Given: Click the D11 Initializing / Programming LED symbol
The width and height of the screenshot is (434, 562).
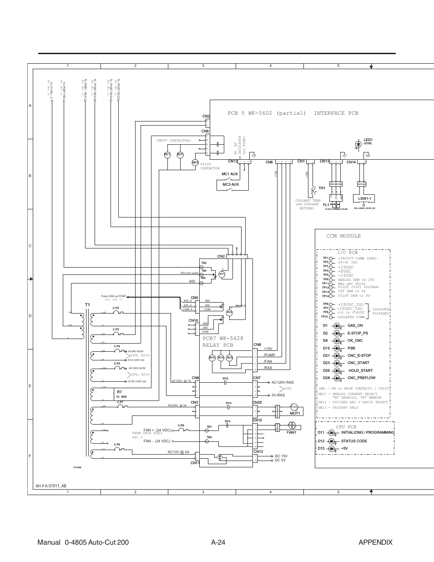Looking at the screenshot, I should [332, 432].
